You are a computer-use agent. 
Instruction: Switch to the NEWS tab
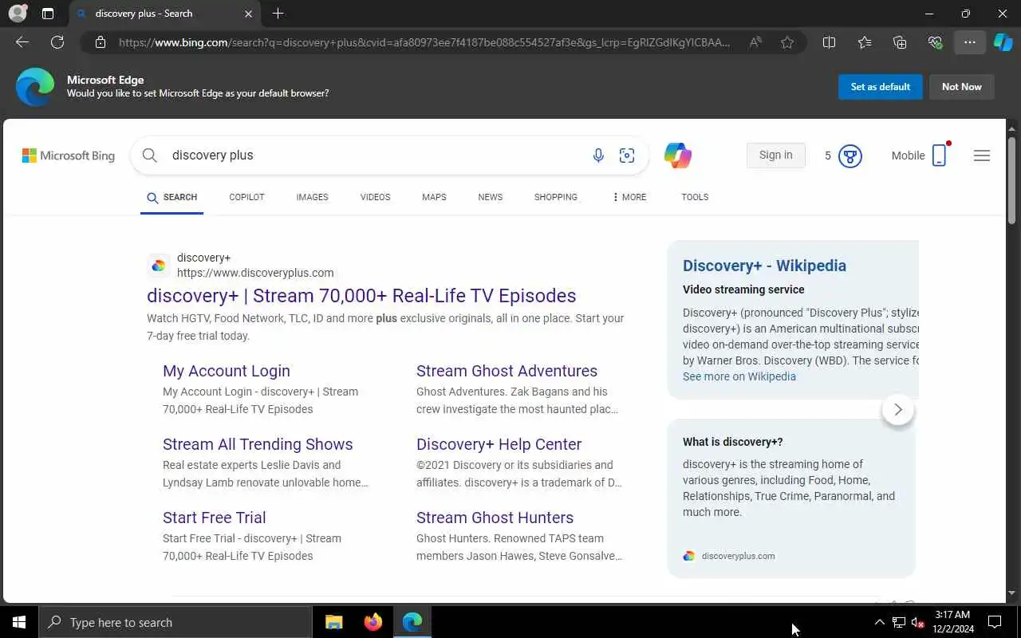click(491, 197)
